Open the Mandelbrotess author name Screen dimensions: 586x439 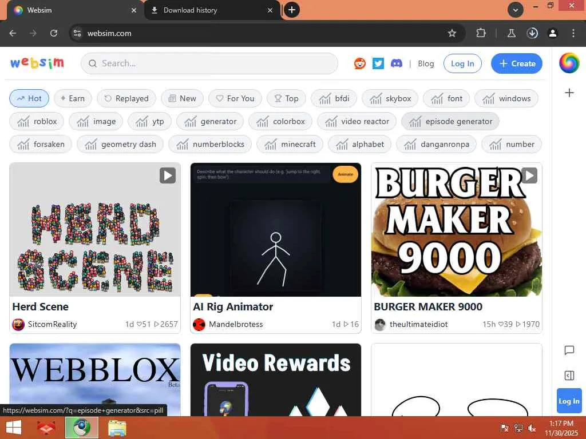pos(236,324)
